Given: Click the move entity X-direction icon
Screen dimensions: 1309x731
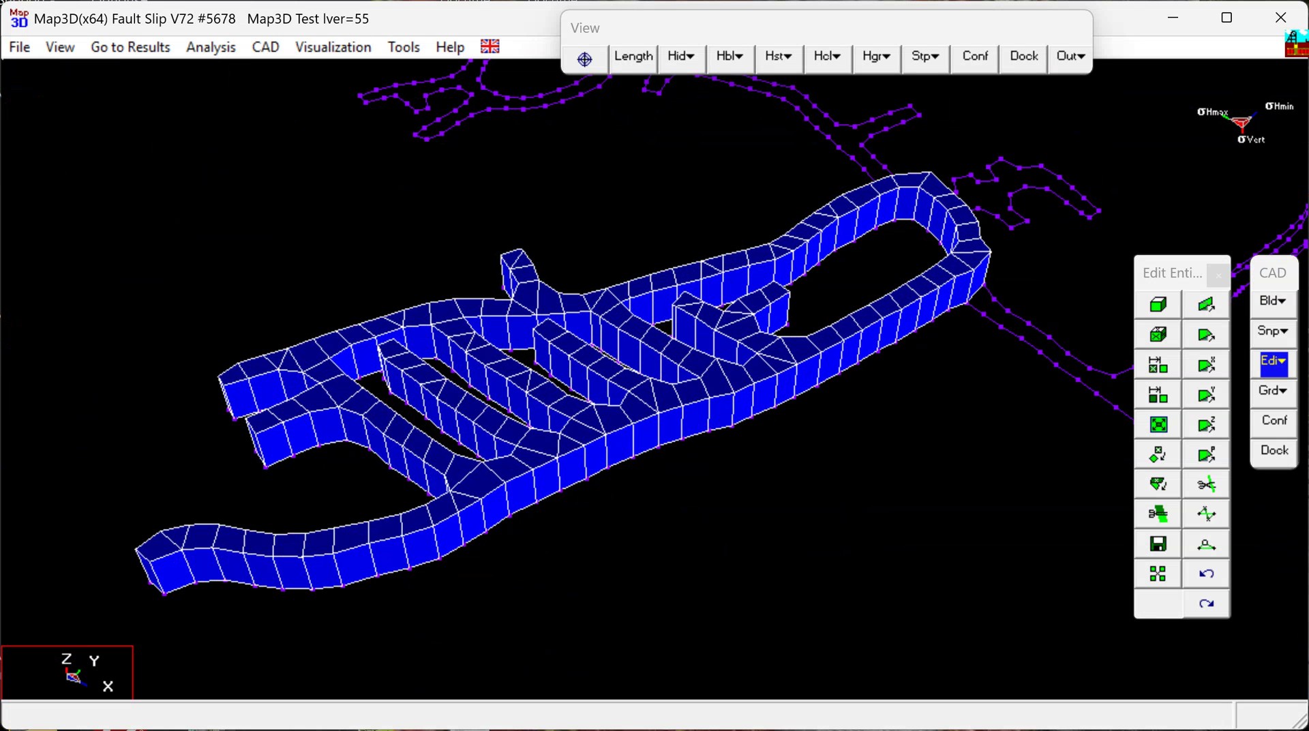Looking at the screenshot, I should point(1206,365).
